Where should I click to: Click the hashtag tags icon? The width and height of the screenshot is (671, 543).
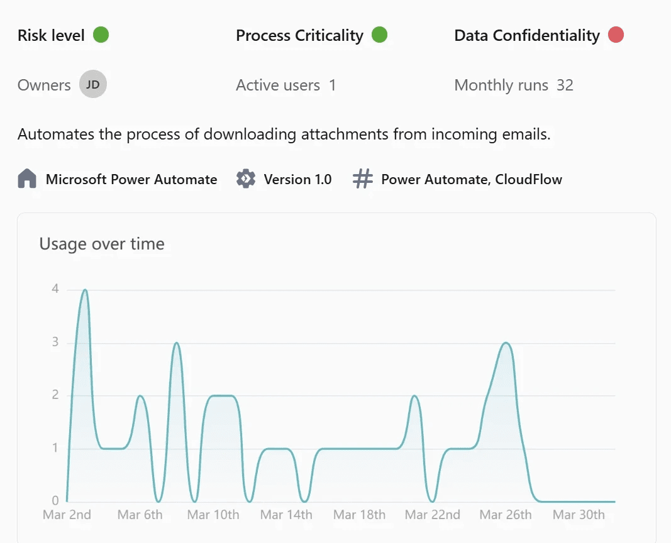pyautogui.click(x=363, y=178)
